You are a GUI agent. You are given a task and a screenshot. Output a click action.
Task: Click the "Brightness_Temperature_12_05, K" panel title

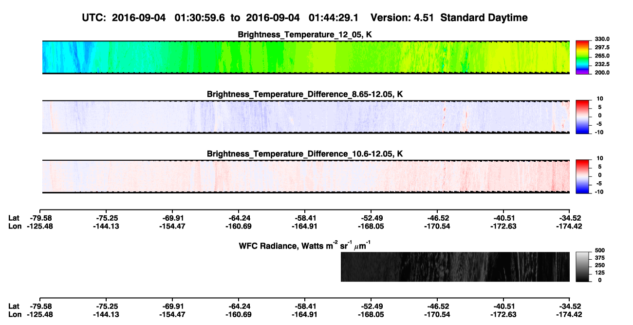[x=305, y=35]
